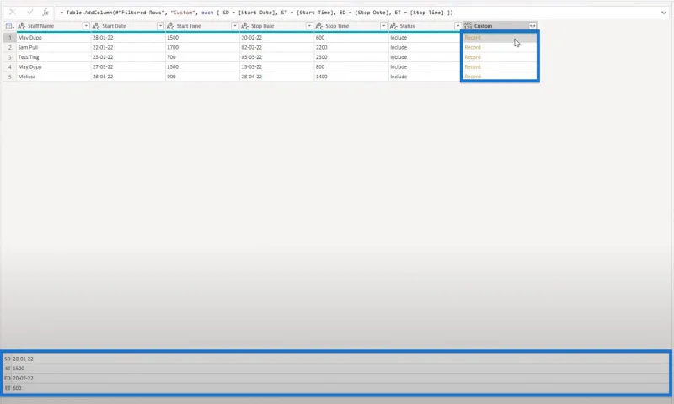
Task: Click the Include status cell in row 3
Action: pyautogui.click(x=425, y=57)
